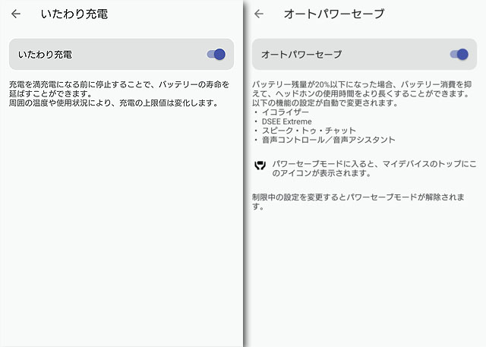Turn off the オートパワーセーブ switch
486x347 pixels.
pyautogui.click(x=459, y=55)
